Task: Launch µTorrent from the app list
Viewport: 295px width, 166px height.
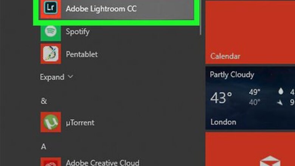Action: 80,123
